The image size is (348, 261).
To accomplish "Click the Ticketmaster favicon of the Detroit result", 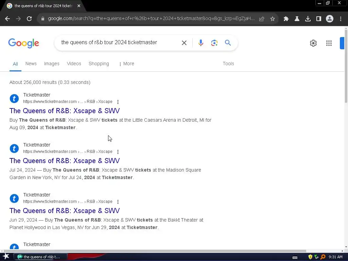I will pos(14,99).
